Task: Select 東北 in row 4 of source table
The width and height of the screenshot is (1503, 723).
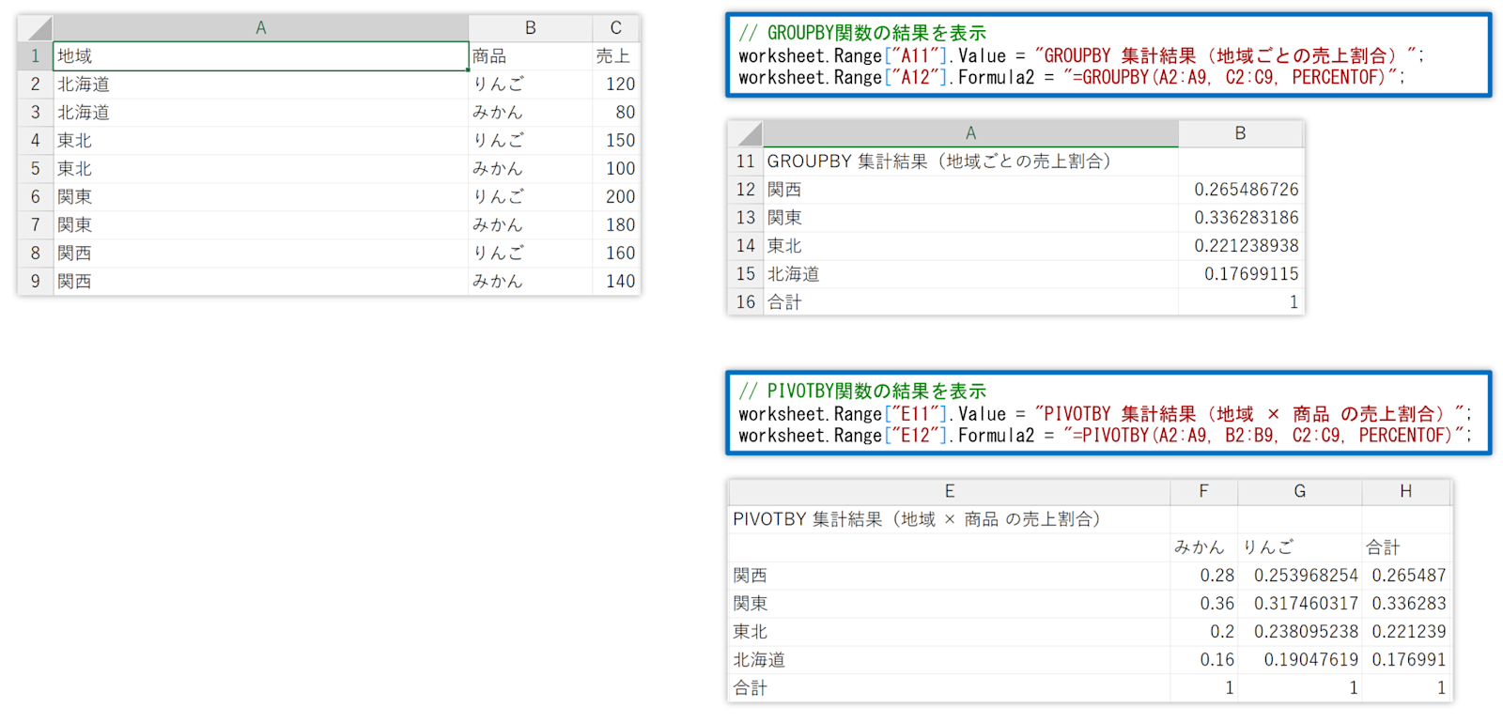Action: [261, 141]
